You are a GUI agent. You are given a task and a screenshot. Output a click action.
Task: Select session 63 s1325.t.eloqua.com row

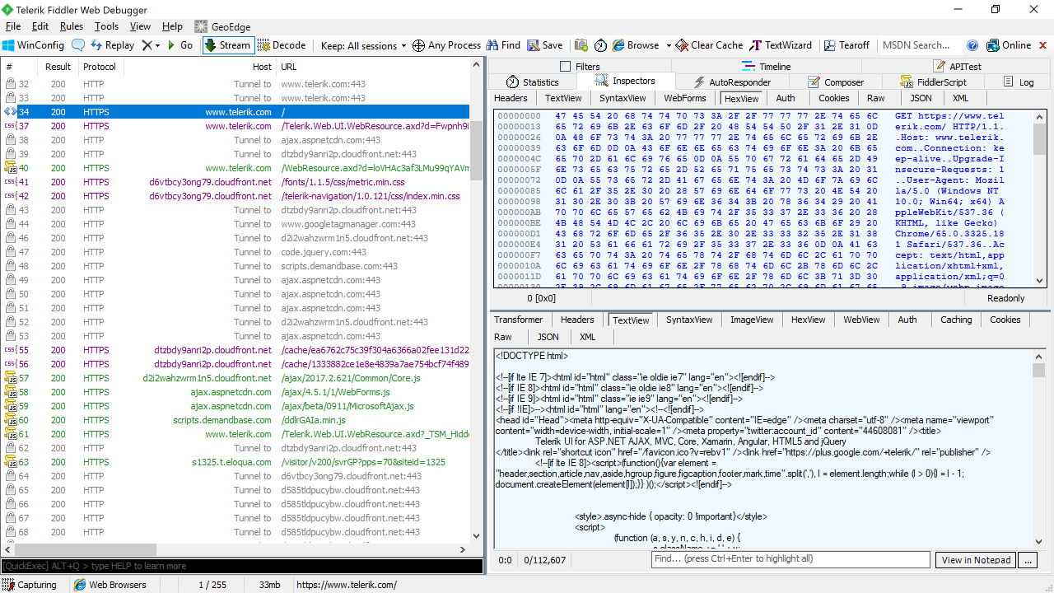coord(236,462)
